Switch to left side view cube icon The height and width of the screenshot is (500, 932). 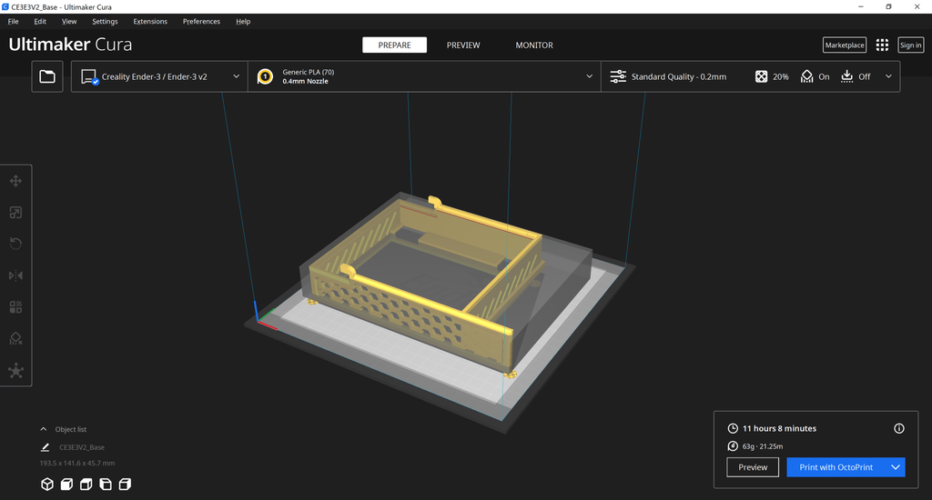tap(106, 484)
